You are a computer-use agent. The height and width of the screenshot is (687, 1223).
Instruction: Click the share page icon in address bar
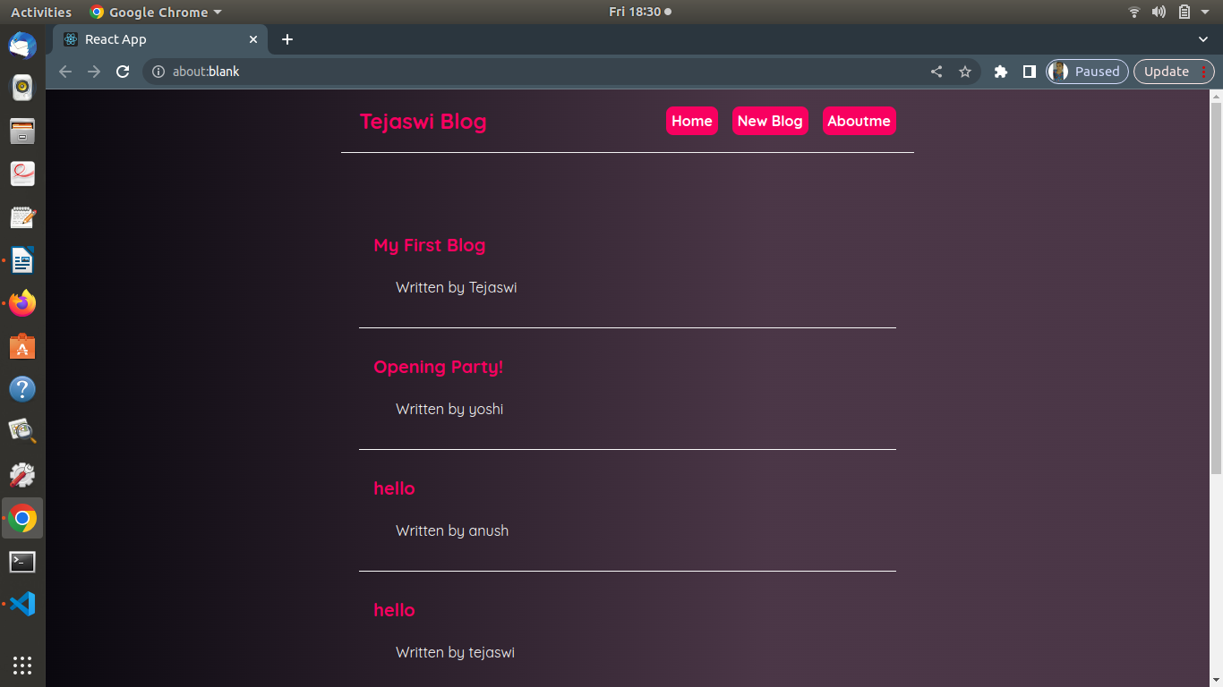coord(936,72)
